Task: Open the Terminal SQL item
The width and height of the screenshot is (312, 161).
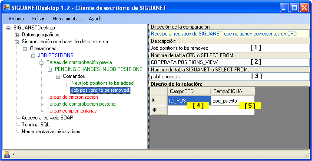Action: click(x=36, y=125)
